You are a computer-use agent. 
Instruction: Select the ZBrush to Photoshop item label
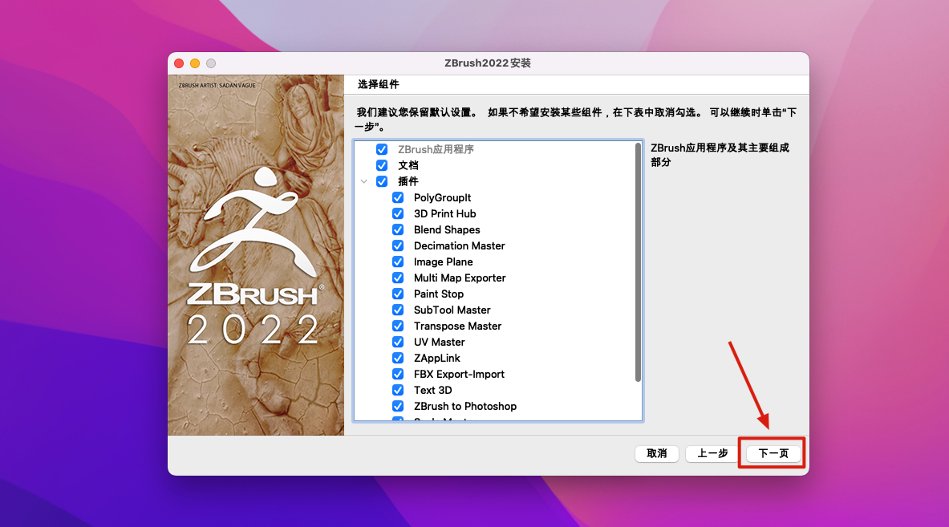click(x=464, y=406)
